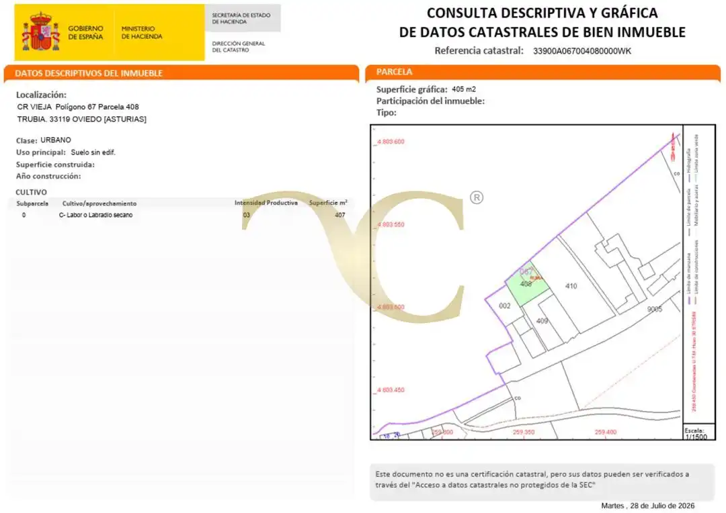Click the 'Año construcción:' label
The width and height of the screenshot is (726, 513).
click(x=48, y=176)
